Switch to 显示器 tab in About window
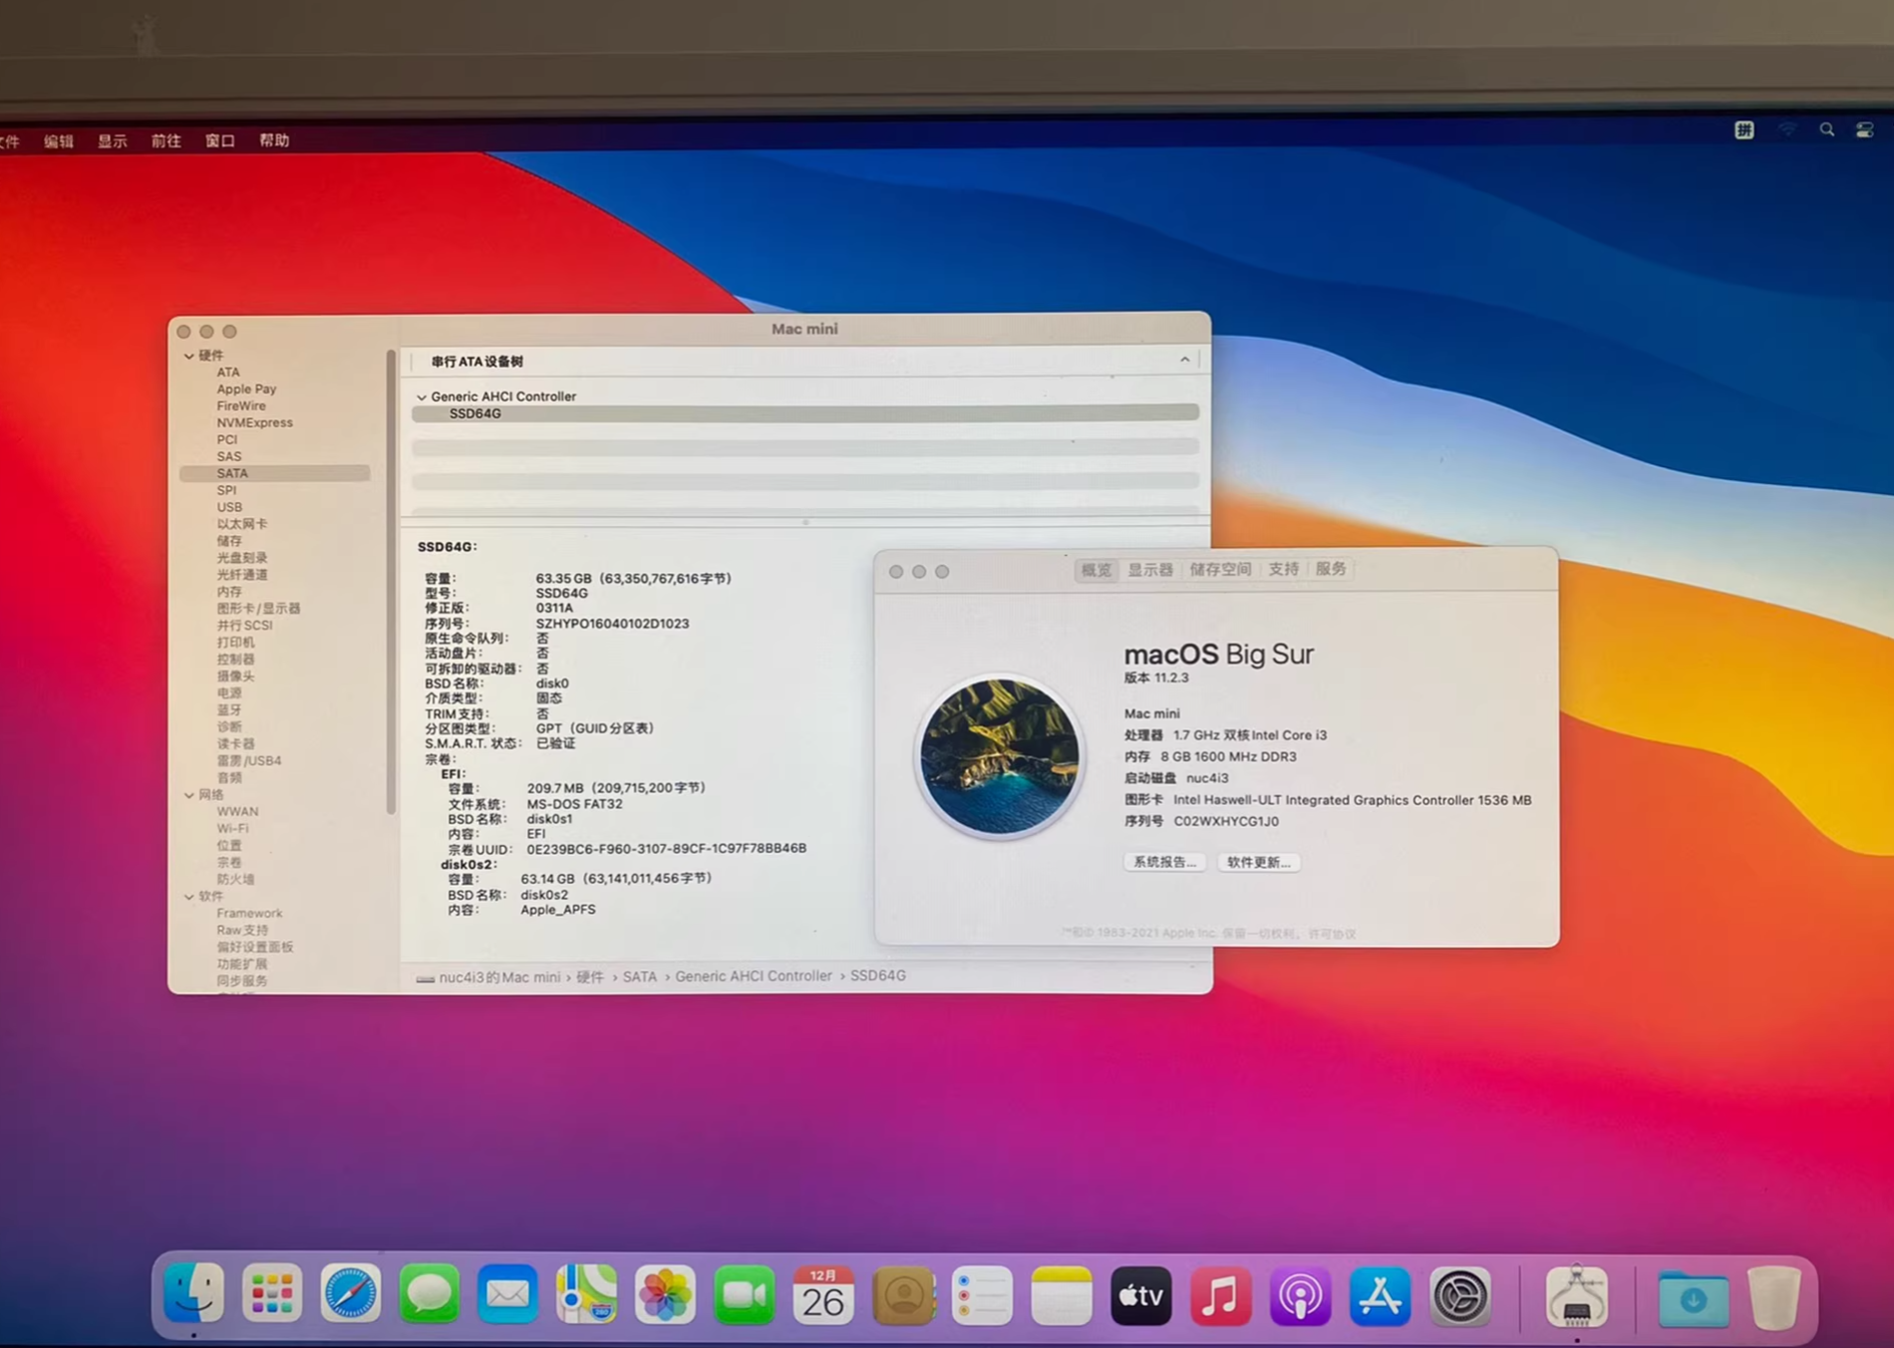 (1150, 570)
